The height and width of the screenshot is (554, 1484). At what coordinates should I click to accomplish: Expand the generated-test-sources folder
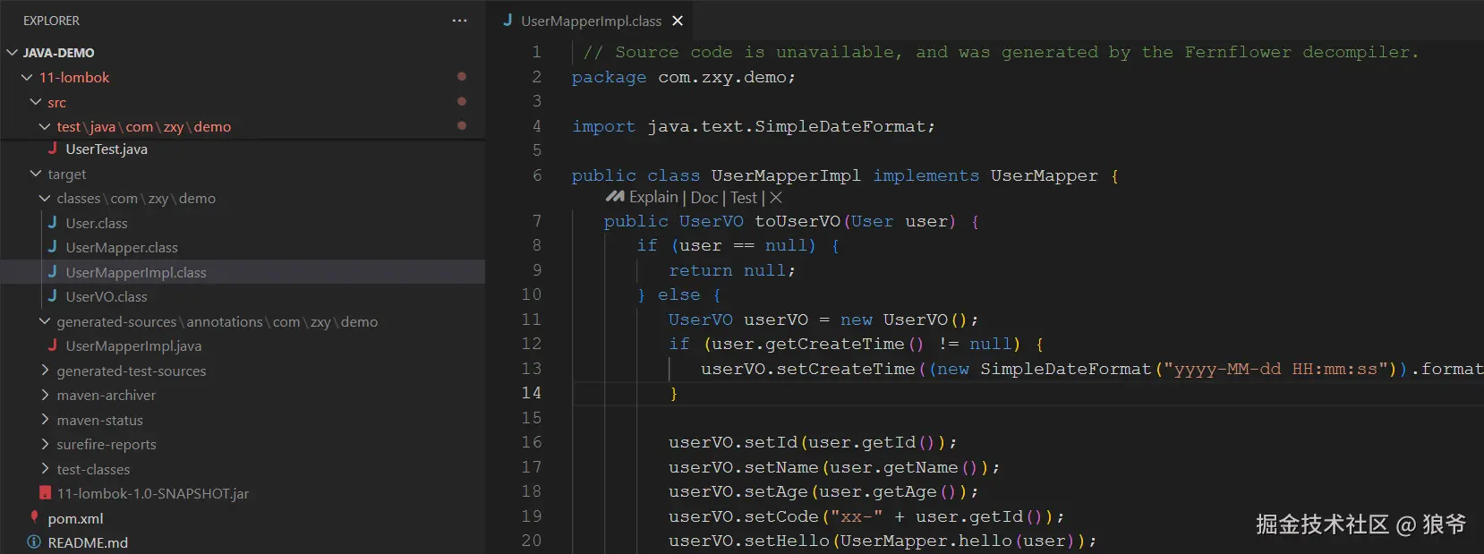(x=45, y=371)
